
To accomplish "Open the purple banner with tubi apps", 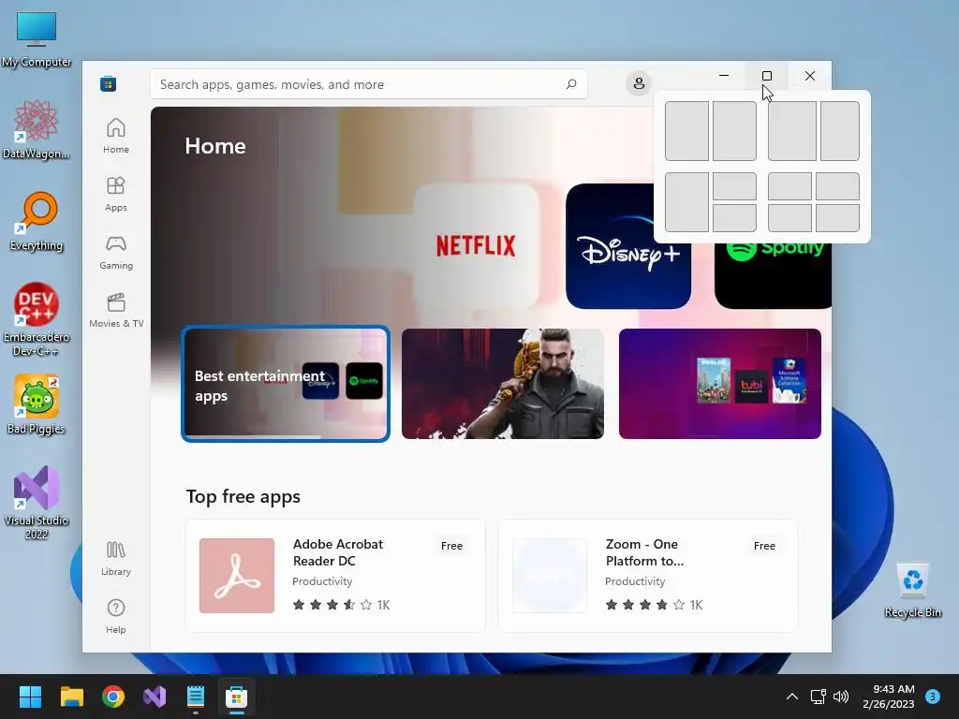I will coord(720,383).
